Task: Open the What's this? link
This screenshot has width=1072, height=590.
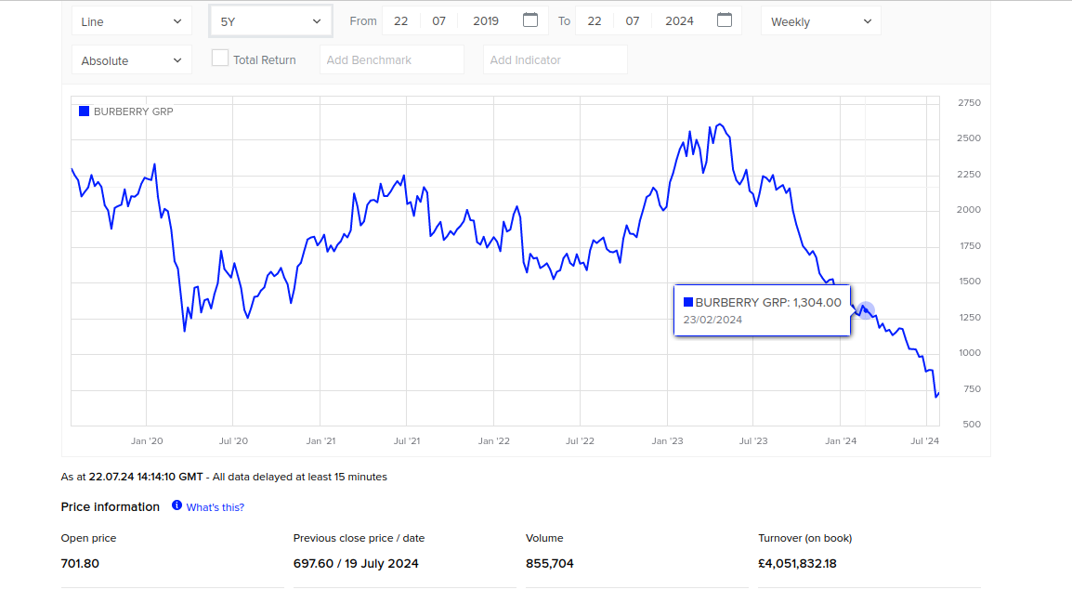Action: [x=216, y=507]
